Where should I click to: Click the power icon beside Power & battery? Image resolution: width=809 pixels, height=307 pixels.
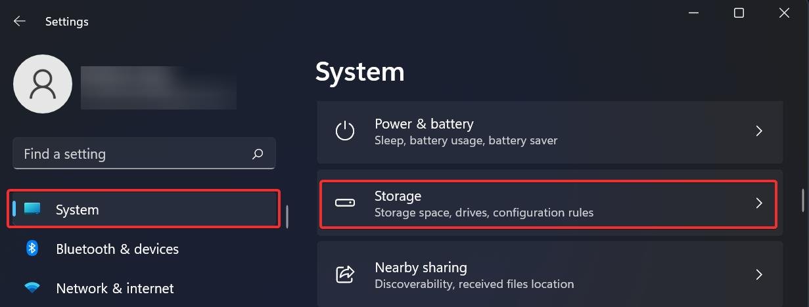click(345, 131)
